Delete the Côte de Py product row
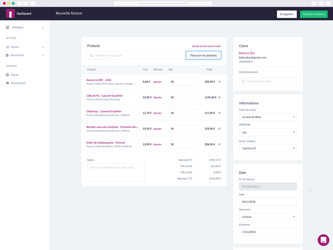The width and height of the screenshot is (333, 250). [x=219, y=97]
